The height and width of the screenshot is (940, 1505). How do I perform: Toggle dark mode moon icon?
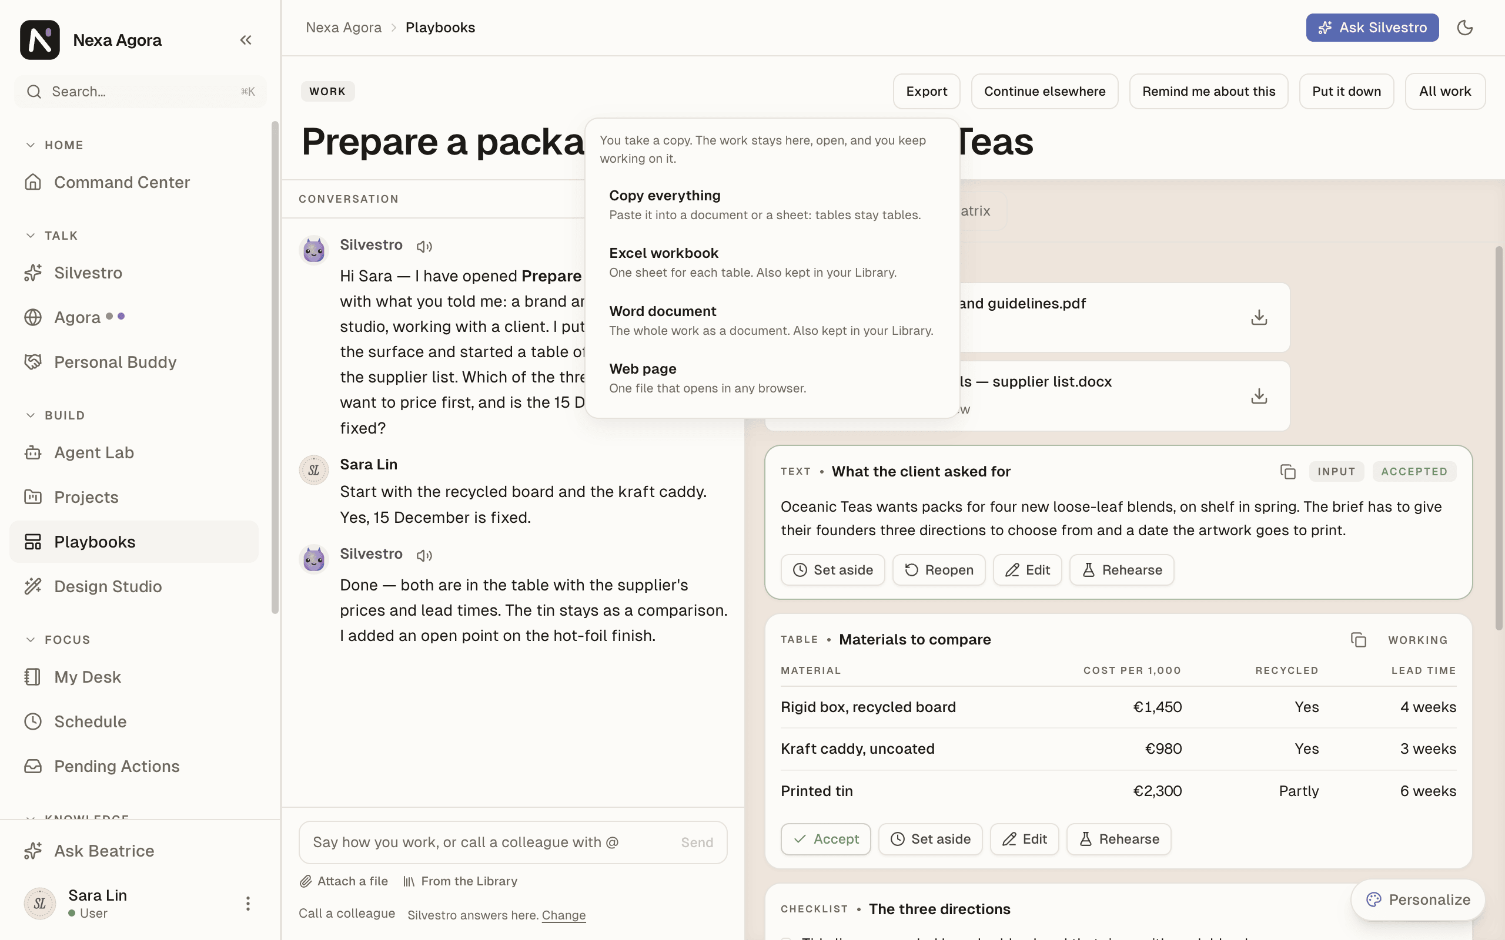pos(1464,28)
